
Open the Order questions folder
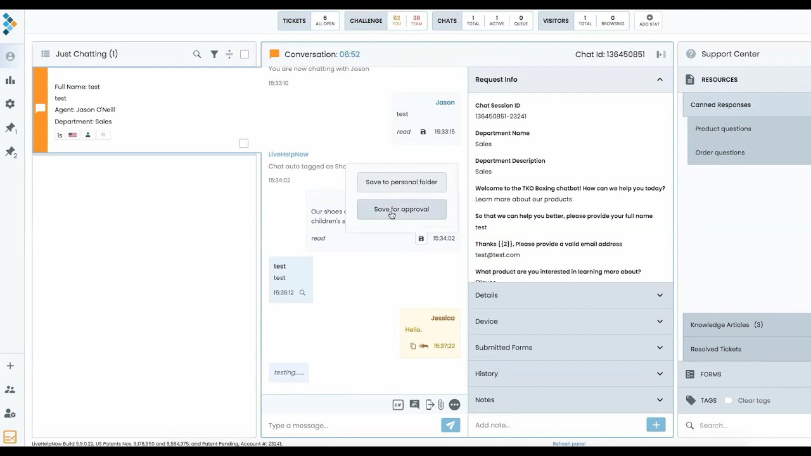point(749,153)
